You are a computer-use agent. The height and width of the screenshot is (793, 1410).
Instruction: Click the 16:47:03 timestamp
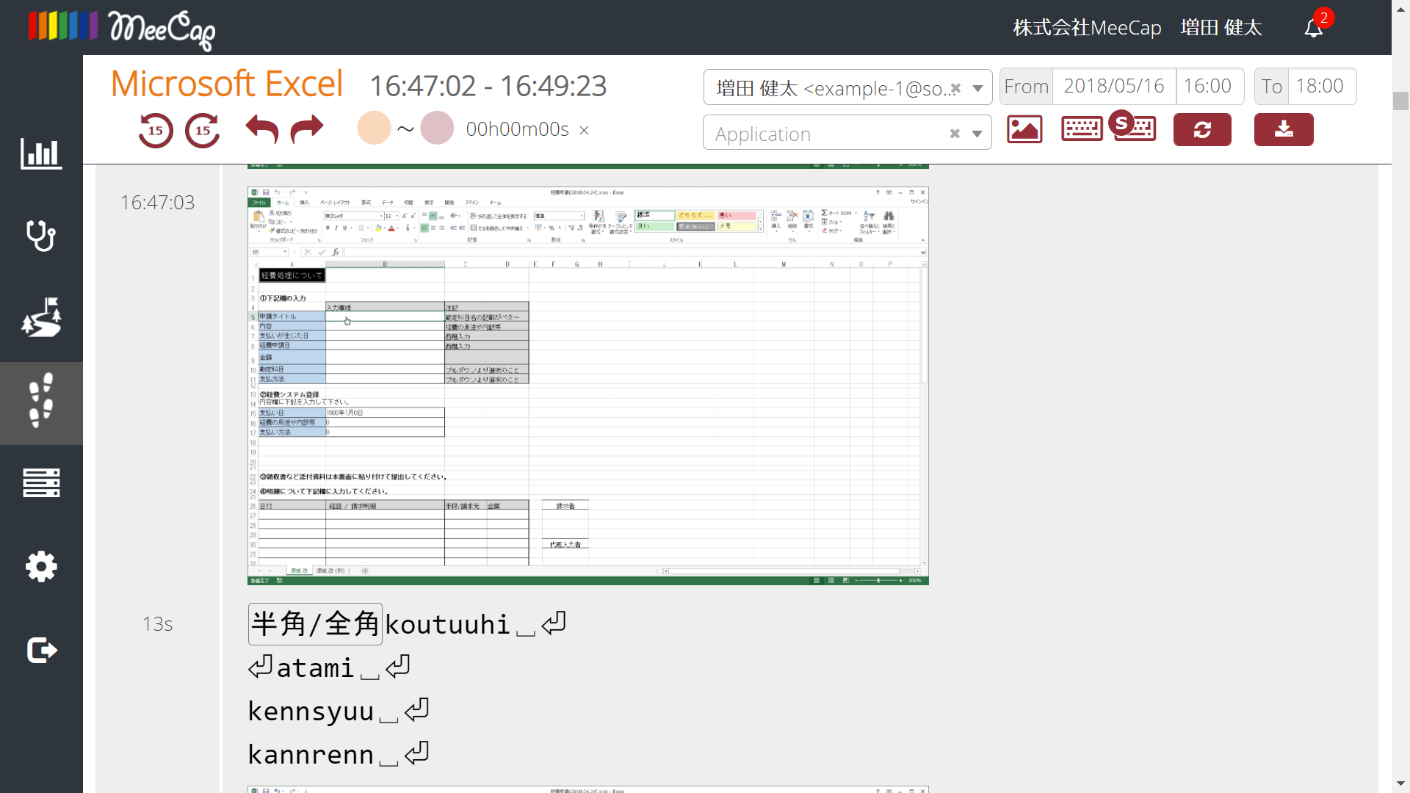pos(157,203)
